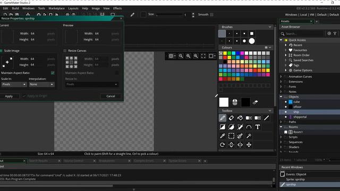The width and height of the screenshot is (340, 191).
Task: Open the Effects menu
Action: coord(117,8)
